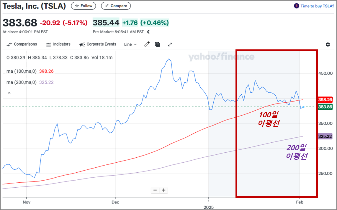Open the Comparisons tool
Image resolution: width=337 pixels, height=210 pixels.
click(x=22, y=44)
